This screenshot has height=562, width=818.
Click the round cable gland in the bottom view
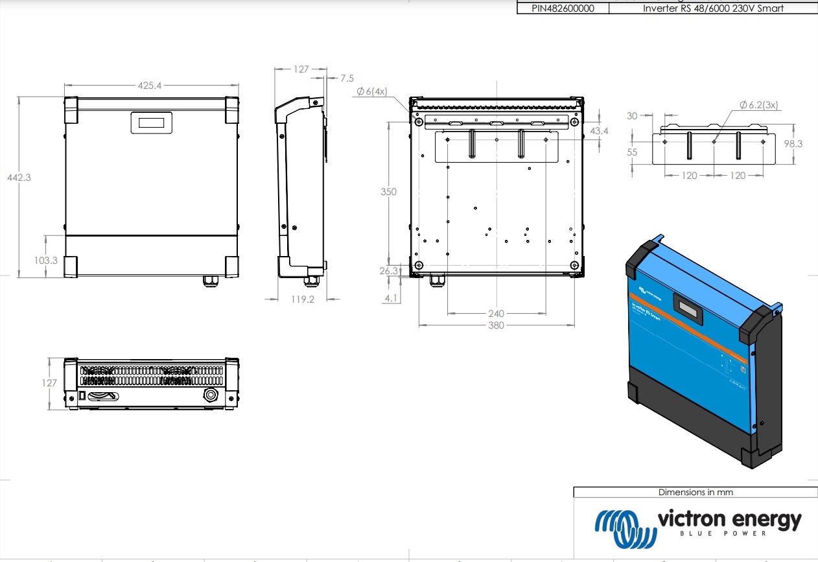(211, 395)
